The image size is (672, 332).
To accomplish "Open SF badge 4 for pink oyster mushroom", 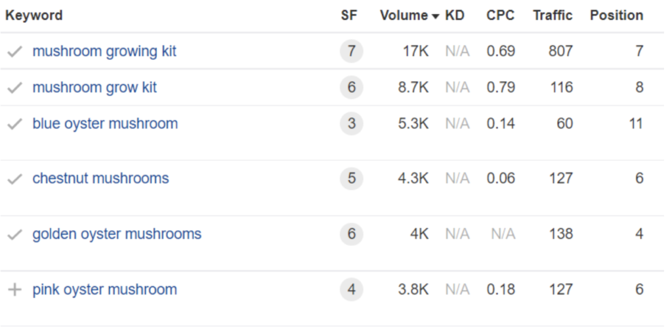I will pos(351,289).
